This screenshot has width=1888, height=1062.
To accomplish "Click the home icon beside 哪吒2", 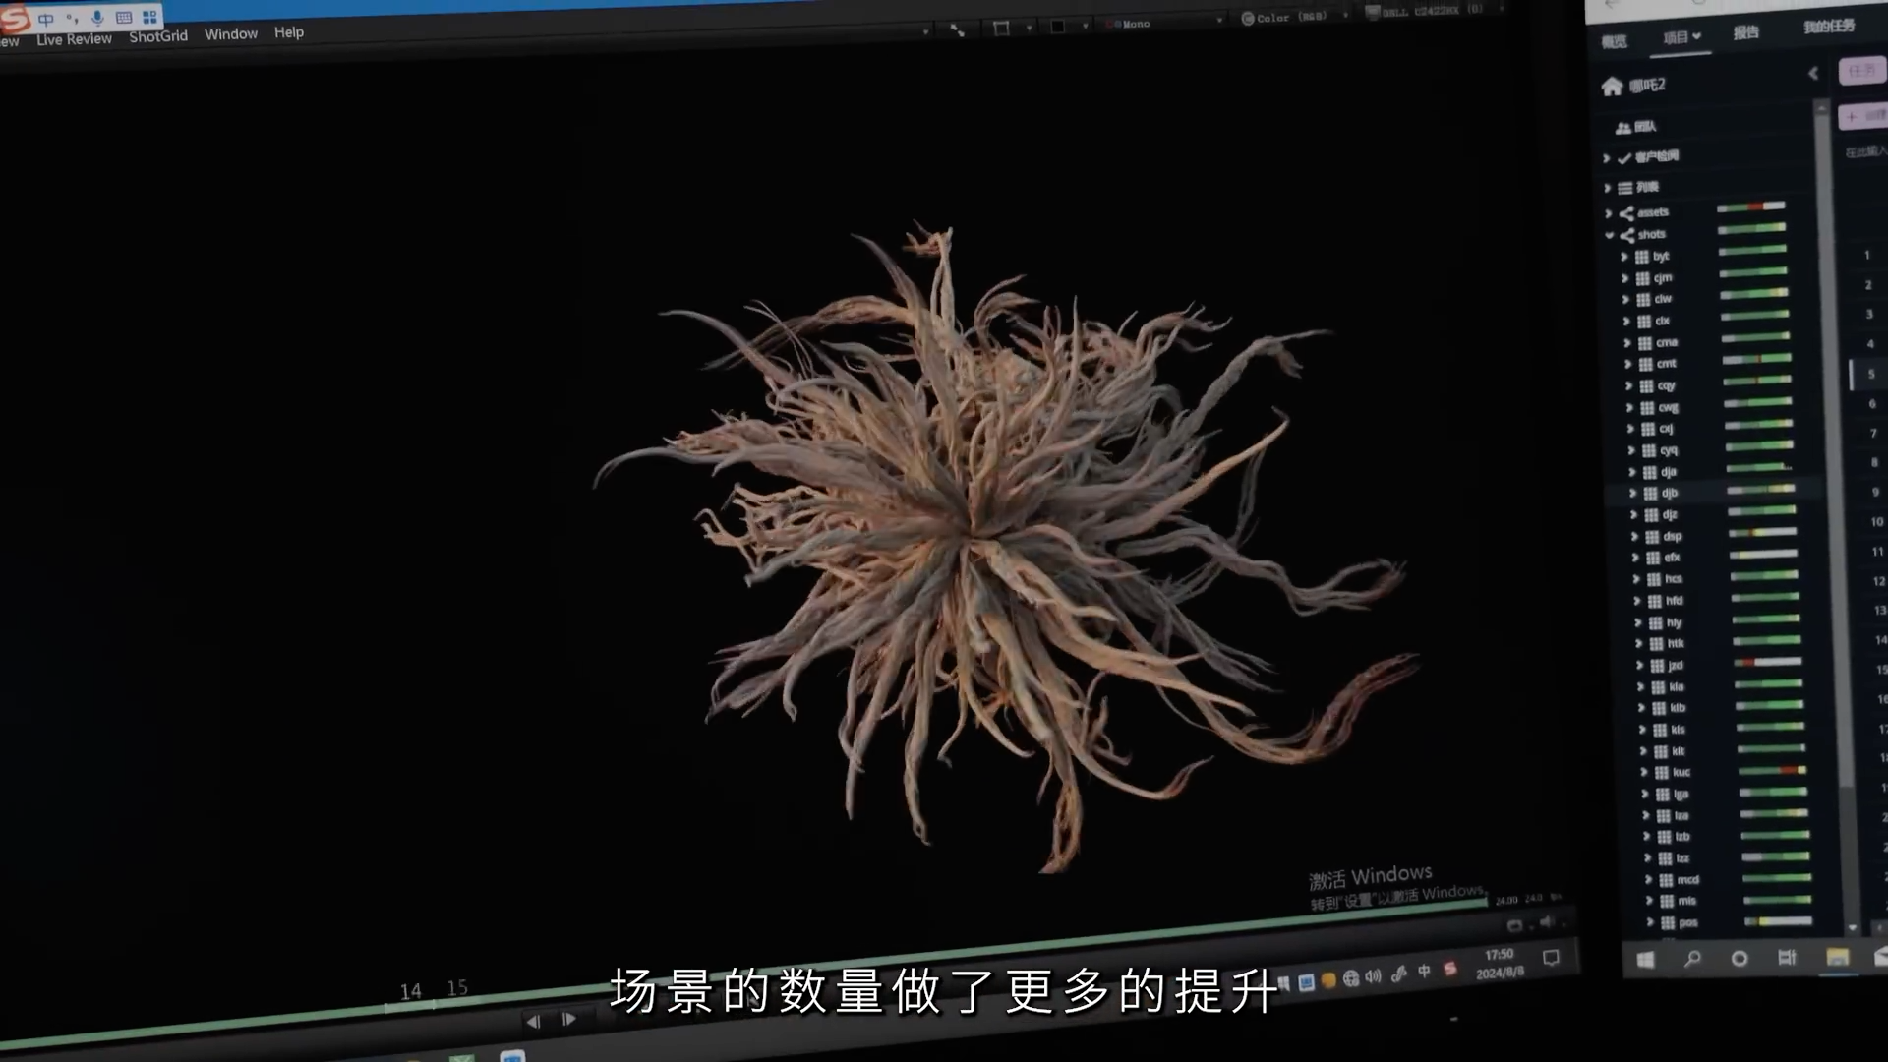I will tap(1611, 87).
